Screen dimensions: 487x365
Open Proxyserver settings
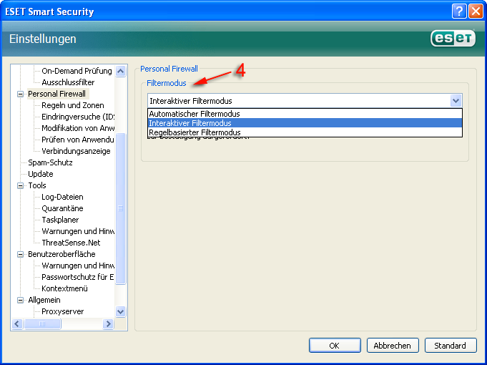pos(63,311)
